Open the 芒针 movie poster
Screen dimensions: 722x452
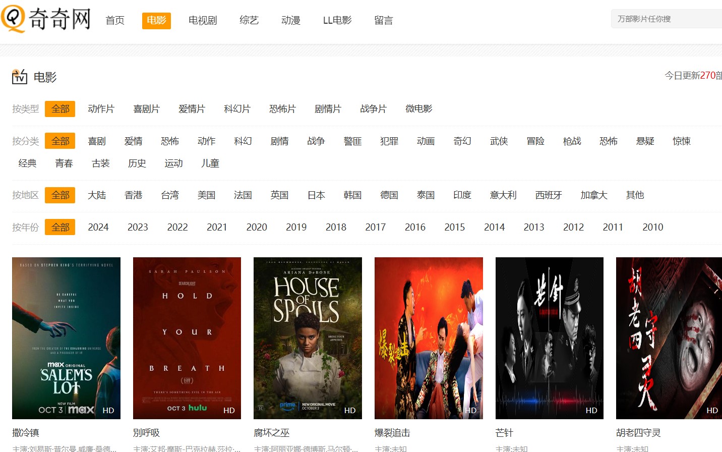pos(550,338)
